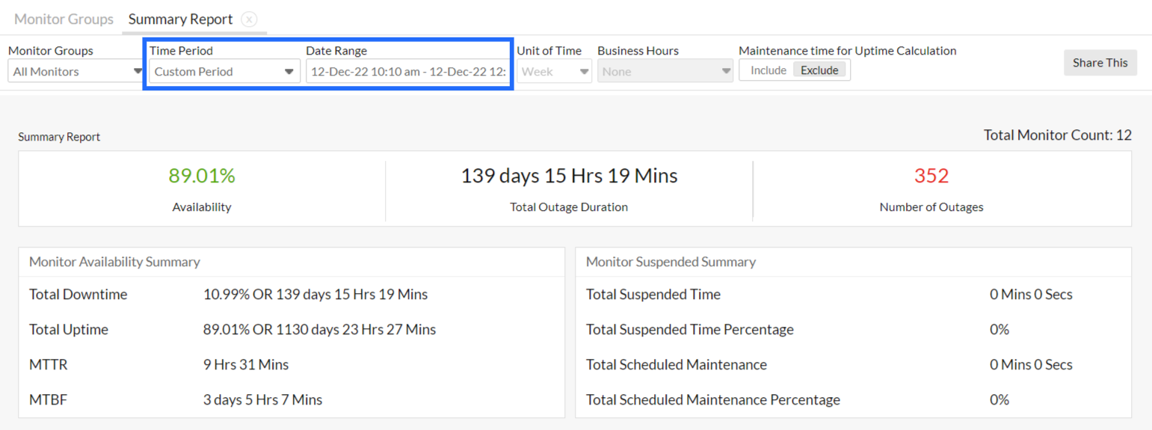
Task: Select the Summary Report tab
Action: pyautogui.click(x=180, y=19)
